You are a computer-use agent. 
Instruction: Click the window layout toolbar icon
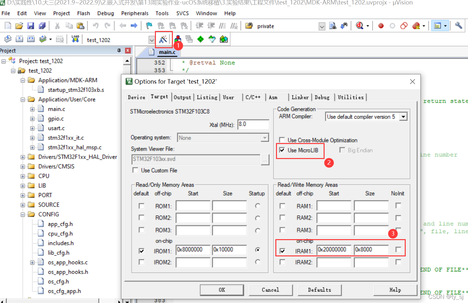[x=438, y=26]
